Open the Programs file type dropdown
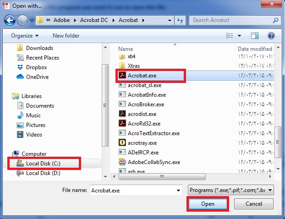 (x=230, y=190)
